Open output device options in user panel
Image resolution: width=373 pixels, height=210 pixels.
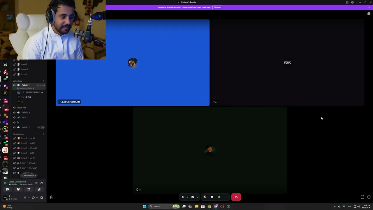[37, 198]
